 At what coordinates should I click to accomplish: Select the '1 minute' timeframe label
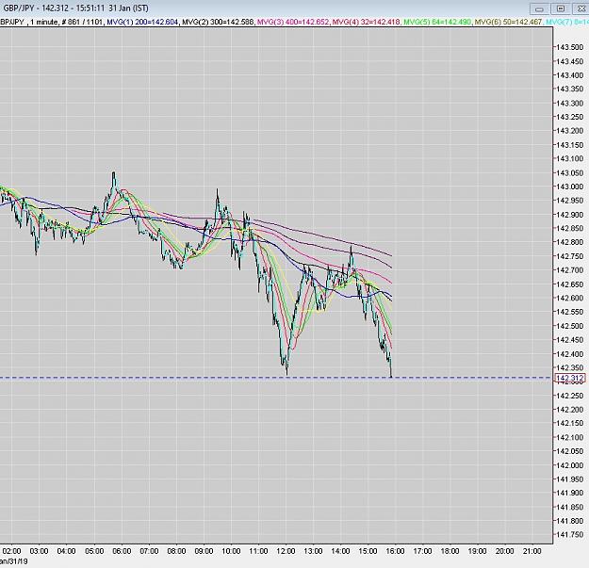[44, 23]
